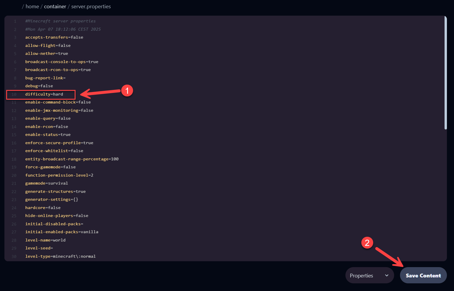Click the hardcore=false setting line
The image size is (454, 291).
coord(43,208)
